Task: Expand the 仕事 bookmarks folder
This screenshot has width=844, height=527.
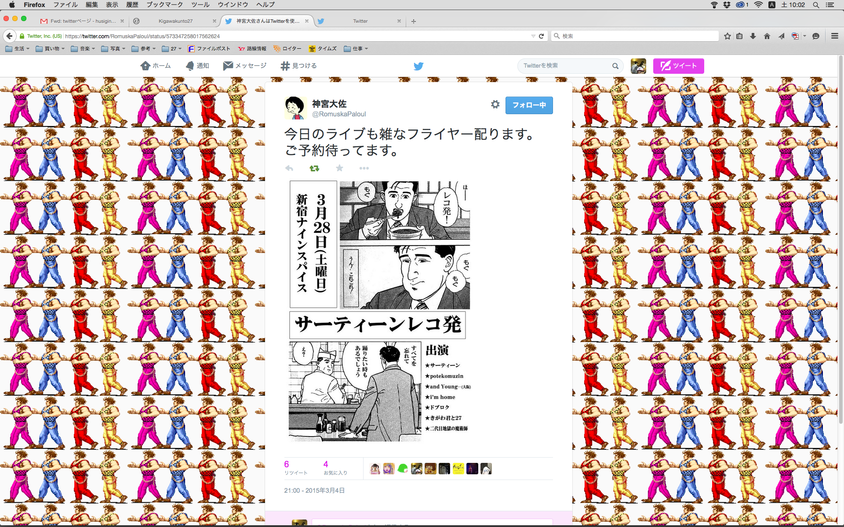Action: click(356, 49)
